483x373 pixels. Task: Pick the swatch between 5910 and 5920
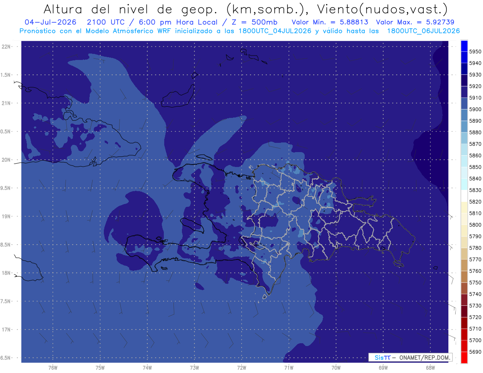pyautogui.click(x=464, y=92)
